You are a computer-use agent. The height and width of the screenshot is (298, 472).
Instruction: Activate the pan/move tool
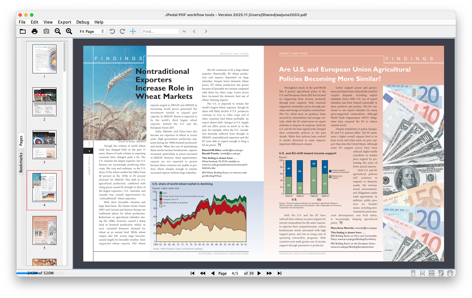click(133, 31)
